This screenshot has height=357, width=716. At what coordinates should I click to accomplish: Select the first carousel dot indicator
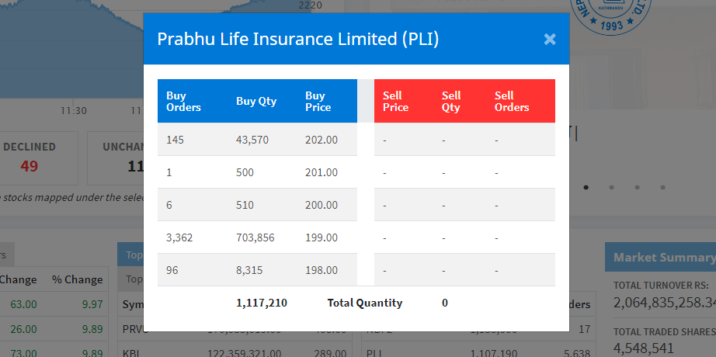(x=586, y=187)
